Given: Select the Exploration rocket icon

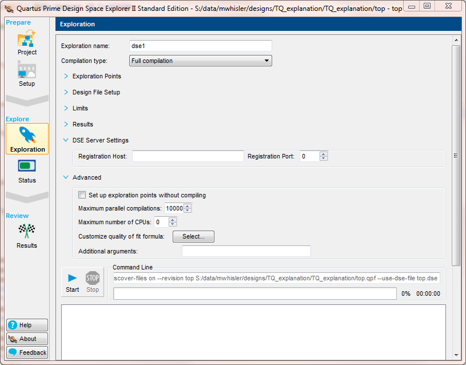Looking at the screenshot, I should tap(27, 136).
